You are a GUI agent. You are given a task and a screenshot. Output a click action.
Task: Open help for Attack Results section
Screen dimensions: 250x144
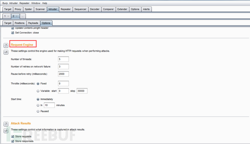pos(6,124)
